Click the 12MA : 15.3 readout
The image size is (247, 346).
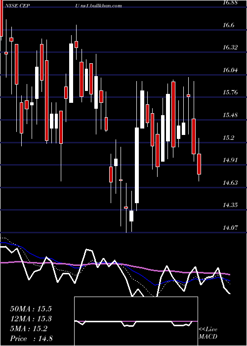tap(31, 319)
